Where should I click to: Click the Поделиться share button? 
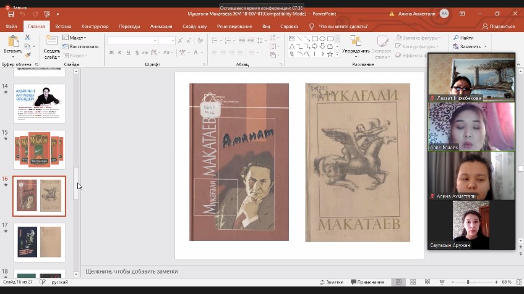[x=499, y=27]
